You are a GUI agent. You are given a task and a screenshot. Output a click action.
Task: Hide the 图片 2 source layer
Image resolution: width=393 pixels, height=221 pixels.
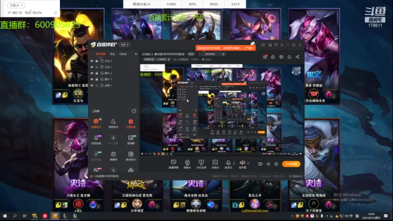[x=92, y=73]
